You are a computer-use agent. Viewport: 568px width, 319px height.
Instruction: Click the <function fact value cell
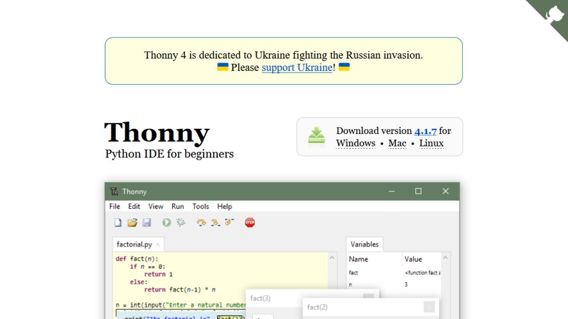[x=423, y=273]
